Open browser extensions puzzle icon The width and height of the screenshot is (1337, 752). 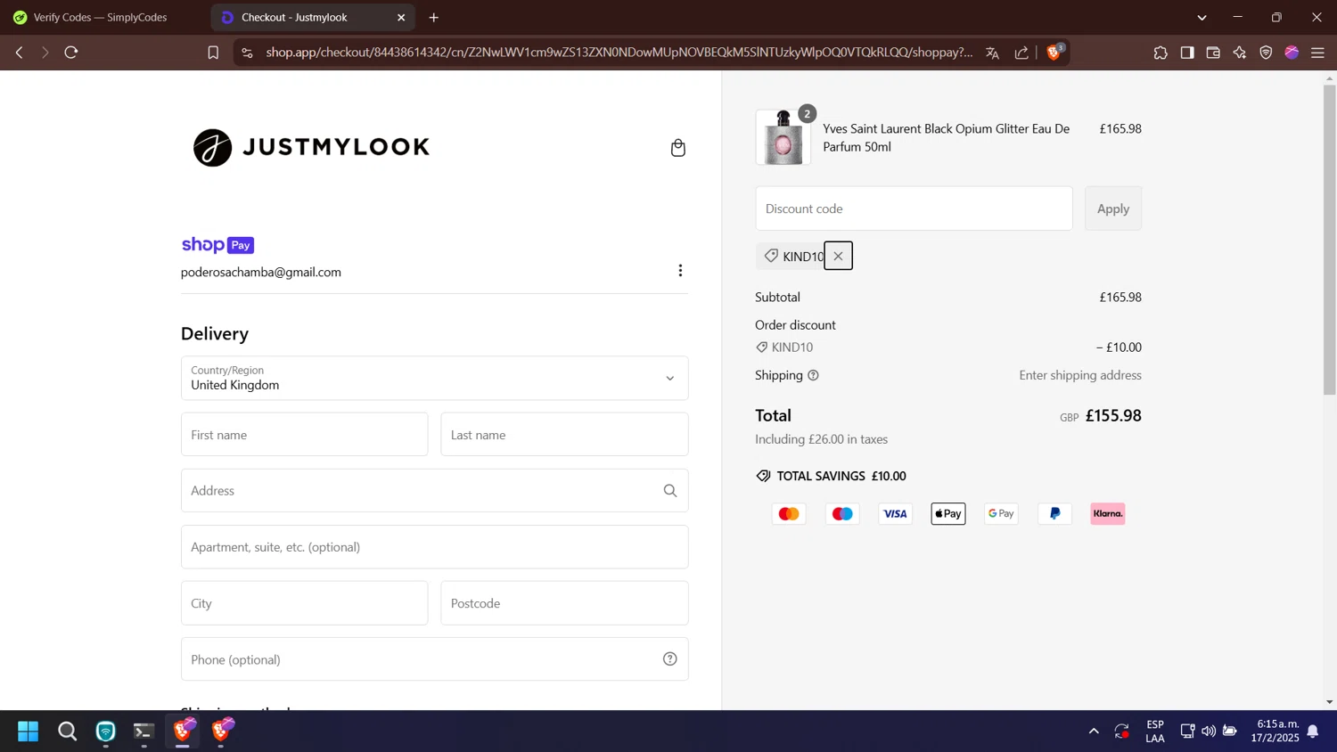[1161, 53]
